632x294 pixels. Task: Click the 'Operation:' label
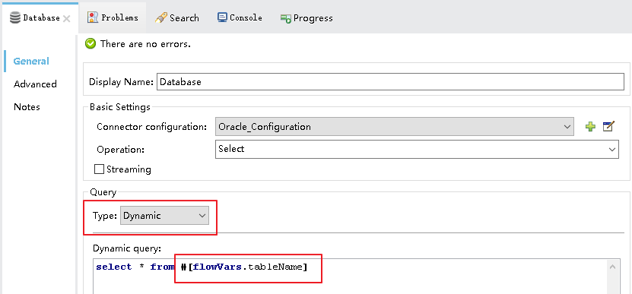[x=120, y=150]
